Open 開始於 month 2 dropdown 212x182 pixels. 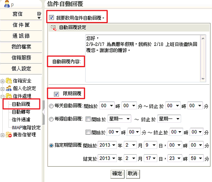pos(130,145)
